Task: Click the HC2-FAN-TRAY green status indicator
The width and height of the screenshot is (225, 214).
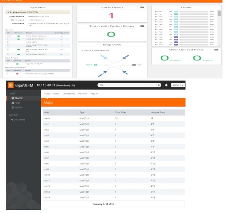Action: [x=17, y=64]
